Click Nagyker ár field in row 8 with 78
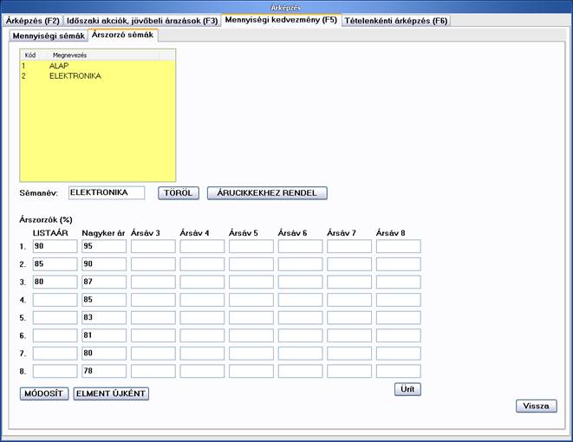Viewport: 573px width, 442px height. 104,371
